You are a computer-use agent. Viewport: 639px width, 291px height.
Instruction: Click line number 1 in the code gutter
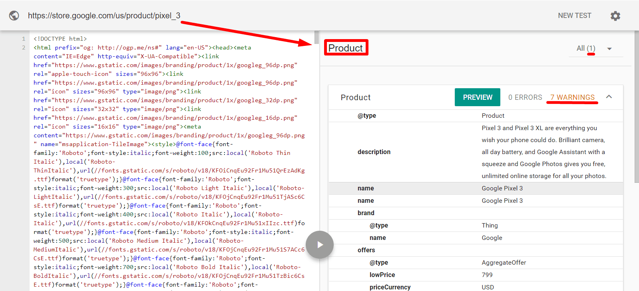[x=24, y=39]
